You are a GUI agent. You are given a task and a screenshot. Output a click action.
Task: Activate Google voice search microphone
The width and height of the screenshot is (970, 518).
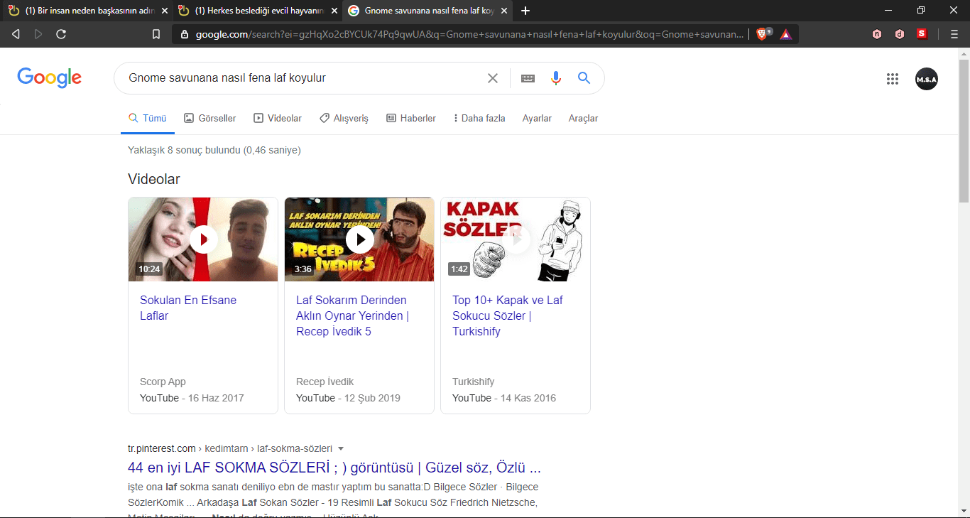pyautogui.click(x=555, y=78)
